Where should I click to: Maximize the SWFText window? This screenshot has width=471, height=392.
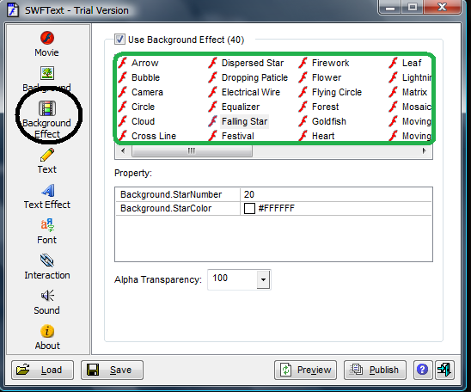413,7
